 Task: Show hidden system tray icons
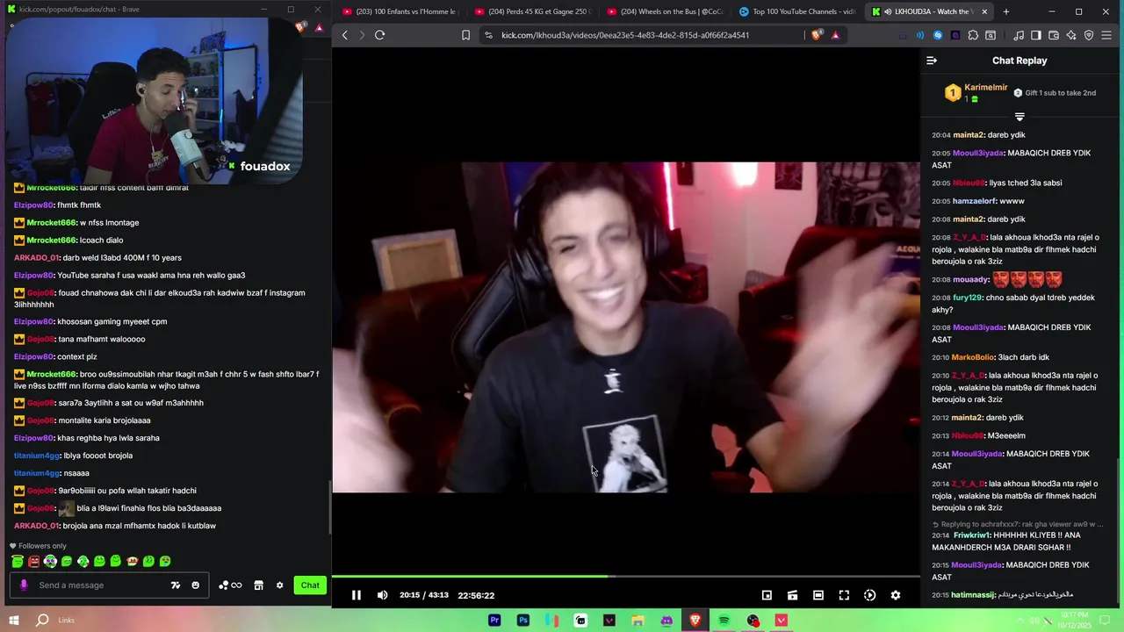click(1020, 621)
